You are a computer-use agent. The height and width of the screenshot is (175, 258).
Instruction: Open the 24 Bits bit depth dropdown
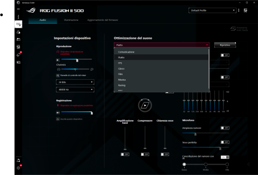(75, 82)
